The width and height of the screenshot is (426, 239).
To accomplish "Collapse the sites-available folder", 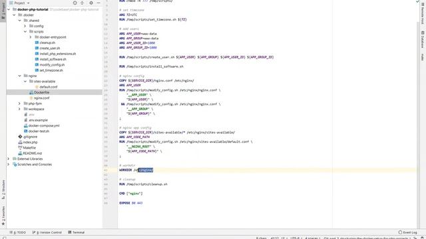I will pos(25,81).
